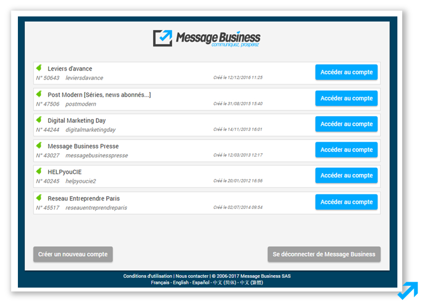Screen dimensions: 423x305
Task: Open Conditions d'utilisation link
Action: 147,276
